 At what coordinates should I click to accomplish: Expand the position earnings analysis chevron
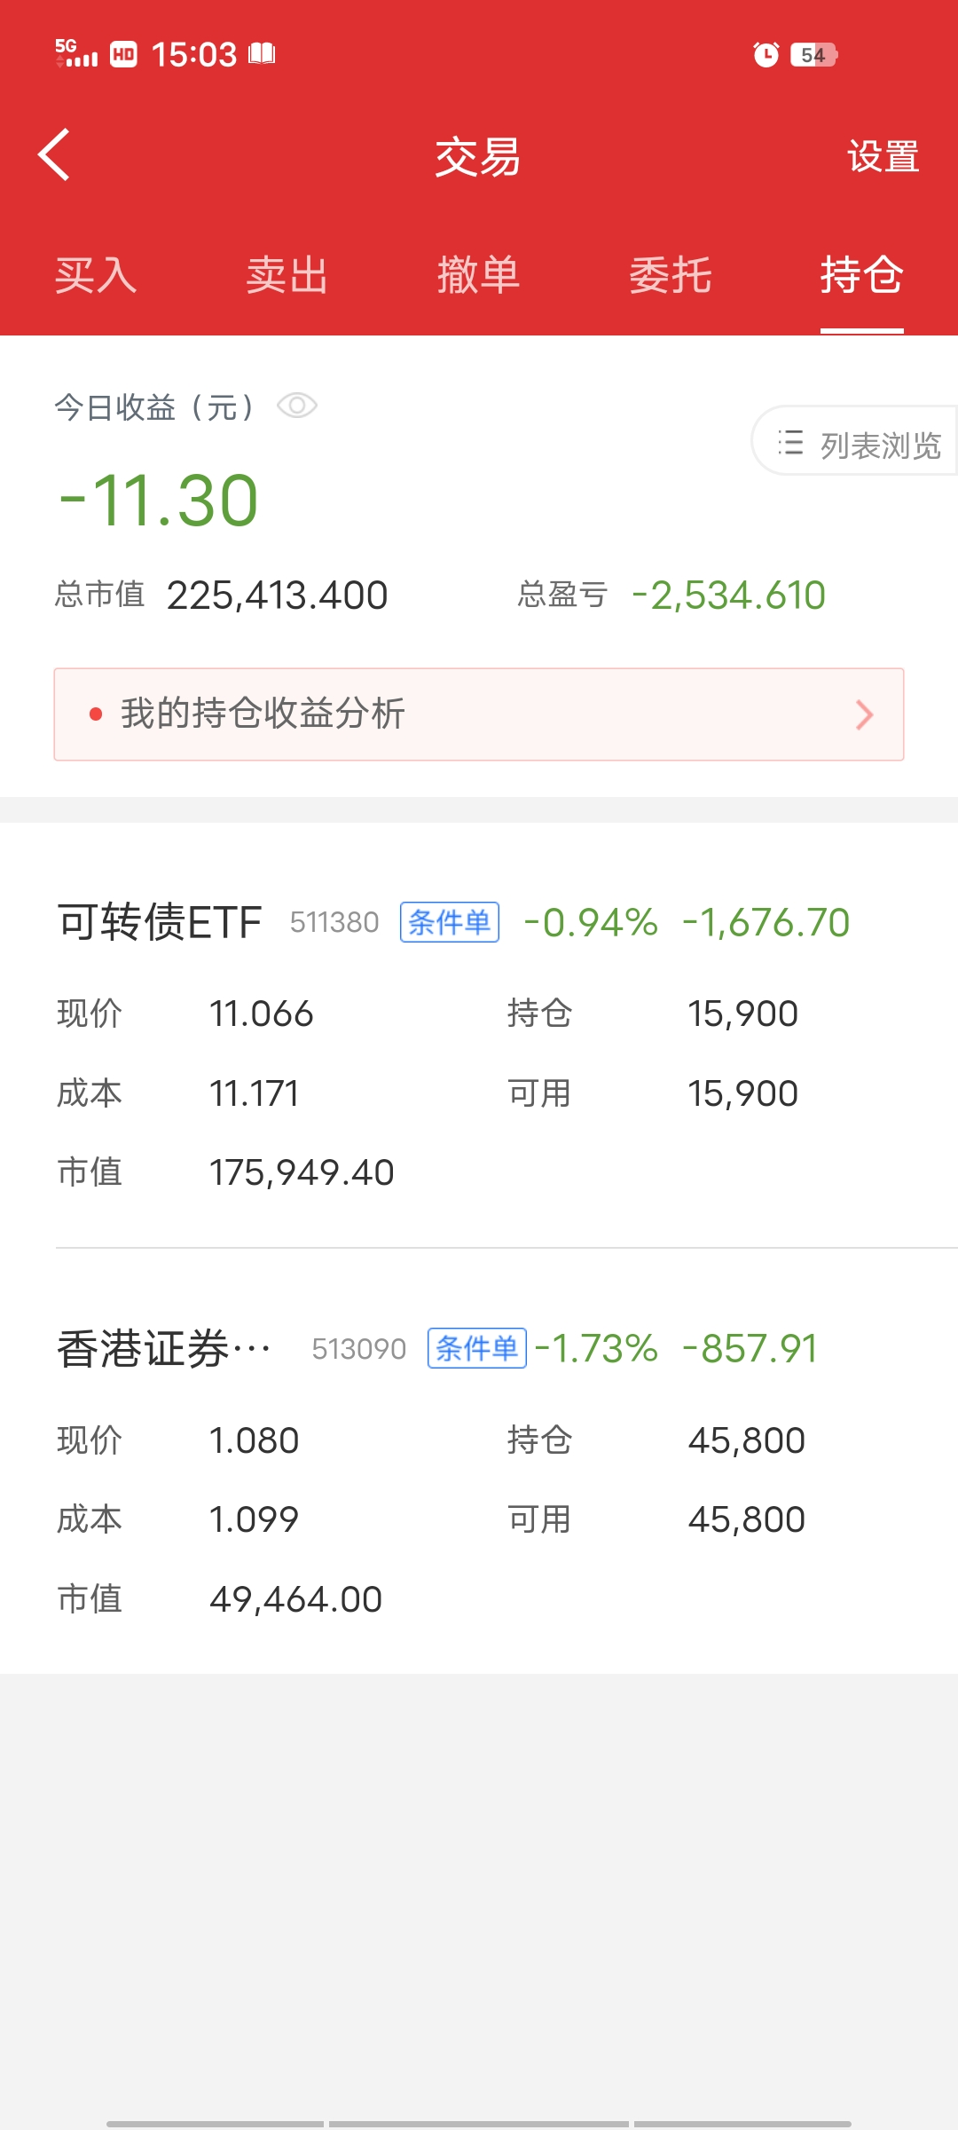(x=864, y=714)
